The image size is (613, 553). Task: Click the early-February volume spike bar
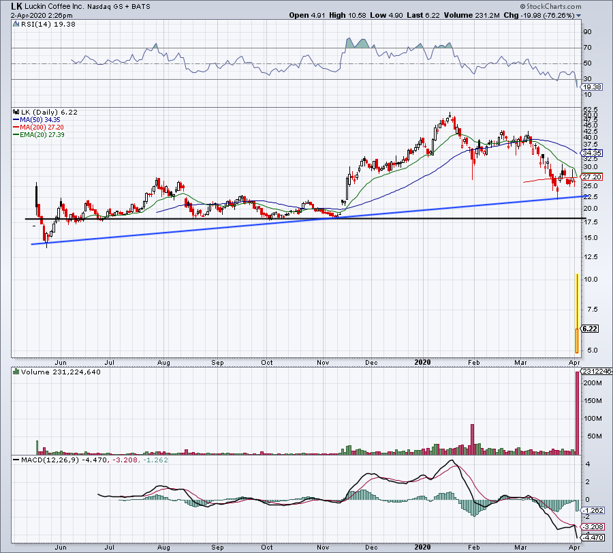(472, 439)
